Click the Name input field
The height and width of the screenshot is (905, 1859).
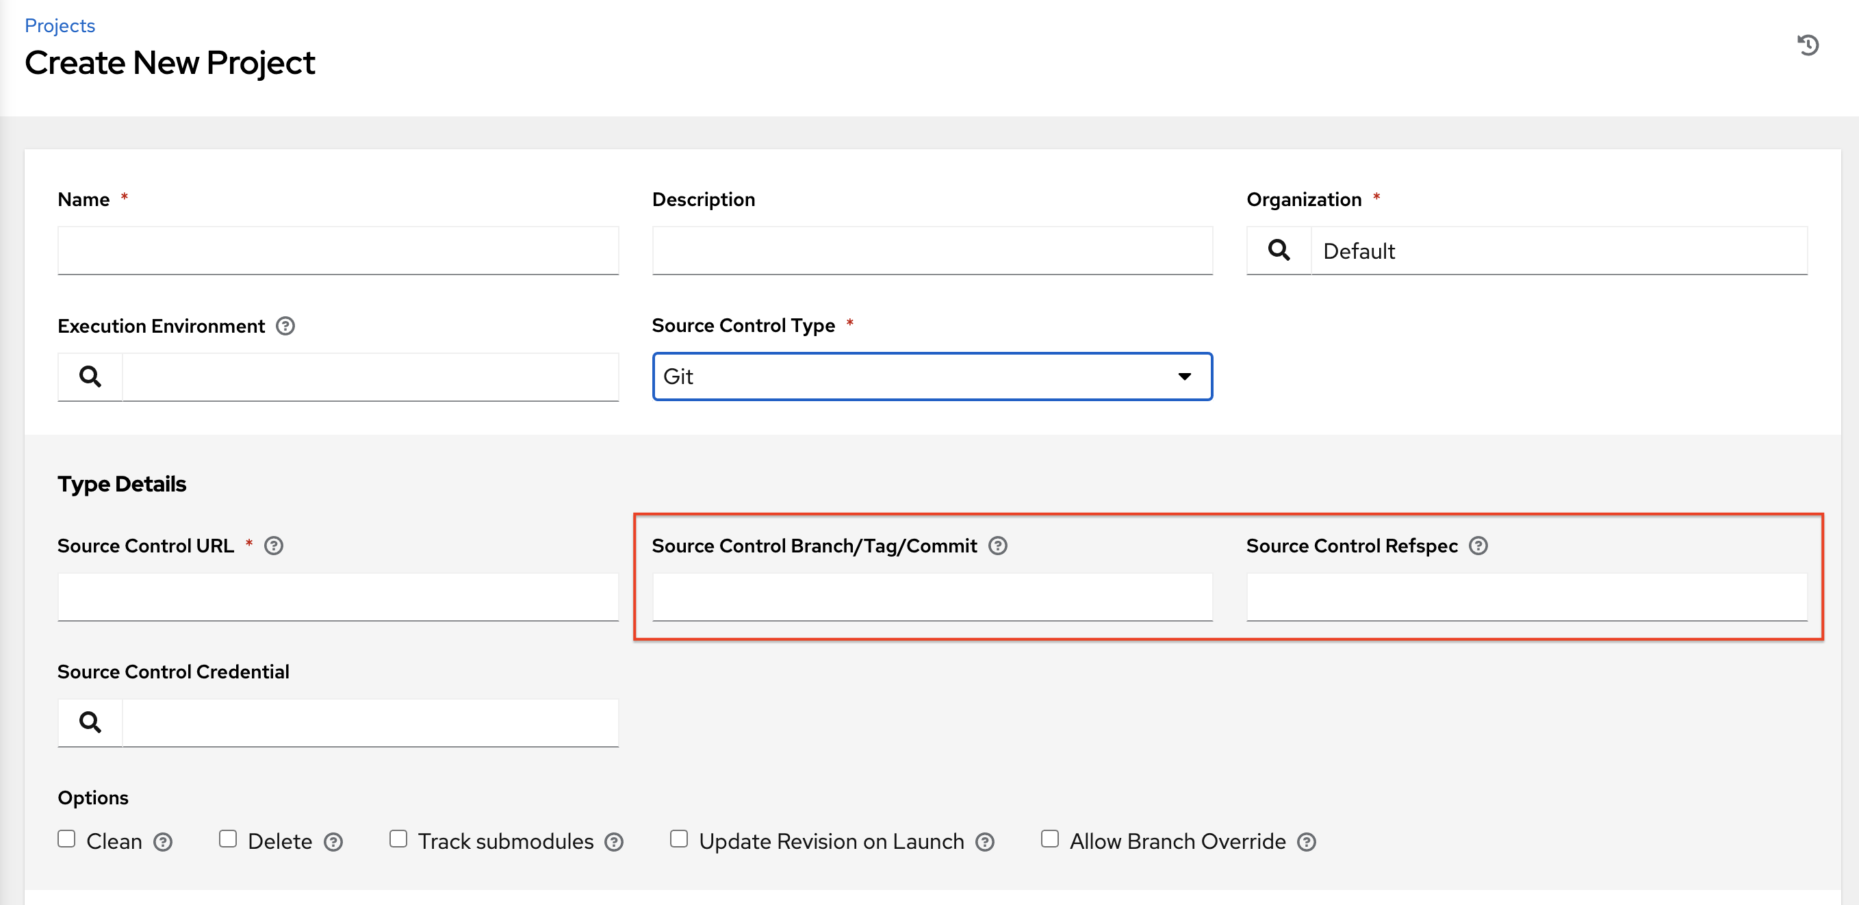pos(337,251)
